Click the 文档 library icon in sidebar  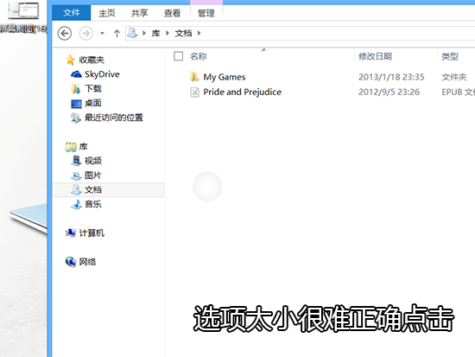pos(76,189)
